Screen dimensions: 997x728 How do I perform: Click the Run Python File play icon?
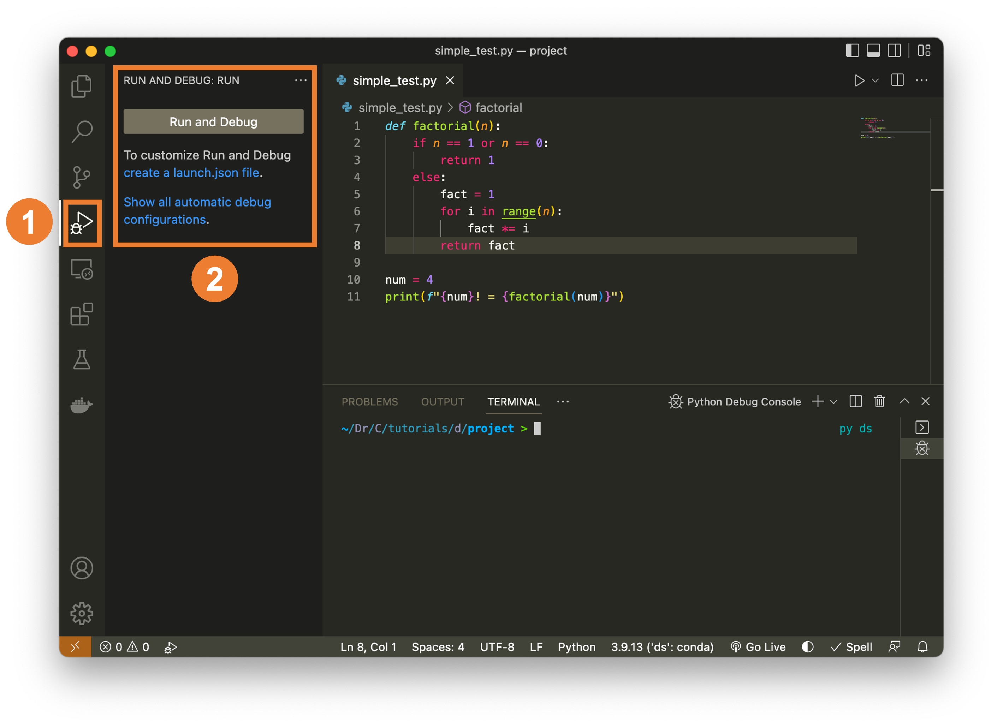click(x=859, y=80)
